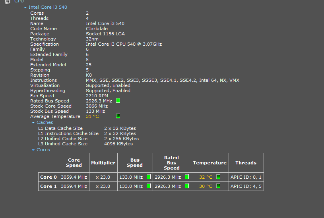This screenshot has height=218, width=324.
Task: Select the Fan Speed 2710 RPM value
Action: coord(97,96)
